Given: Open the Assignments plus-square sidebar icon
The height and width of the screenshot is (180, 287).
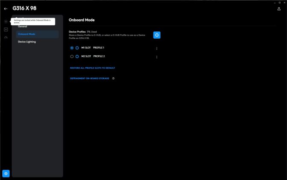Looking at the screenshot, I should 6,30.
